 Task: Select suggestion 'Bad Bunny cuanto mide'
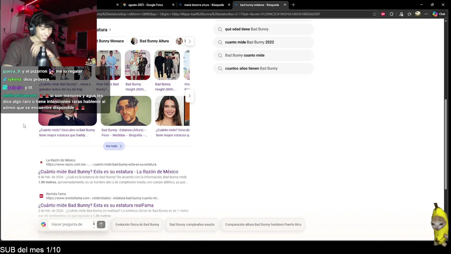(x=263, y=55)
